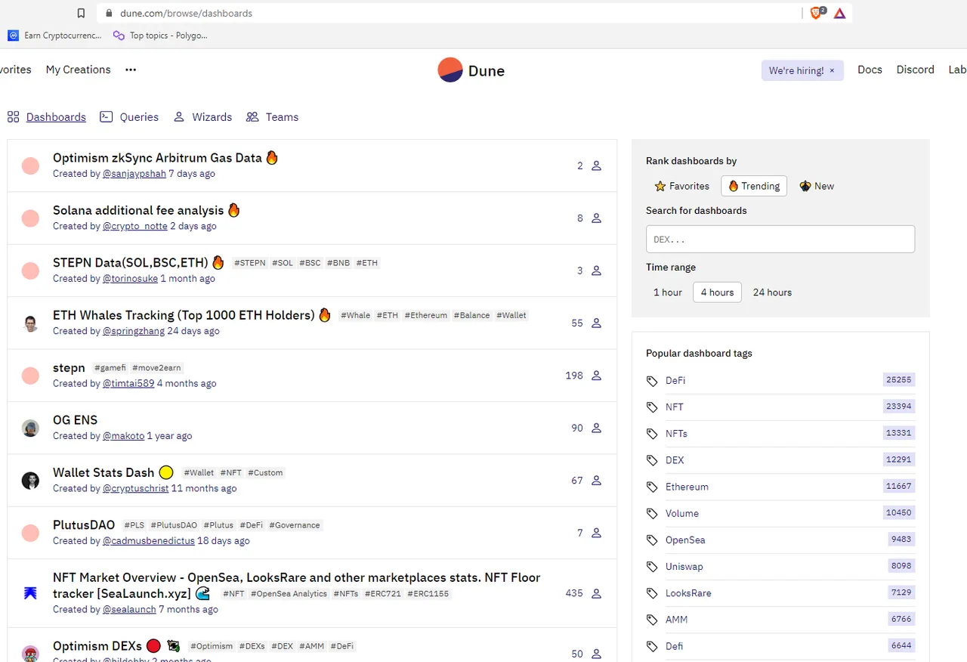Viewport: 967px width, 662px height.
Task: Visit creator @sanjaypshah profile
Action: pyautogui.click(x=134, y=174)
